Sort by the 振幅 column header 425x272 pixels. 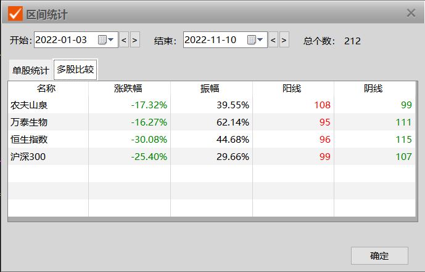(210, 89)
